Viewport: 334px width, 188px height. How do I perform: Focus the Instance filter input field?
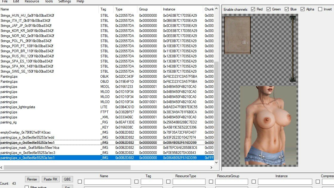285,182
